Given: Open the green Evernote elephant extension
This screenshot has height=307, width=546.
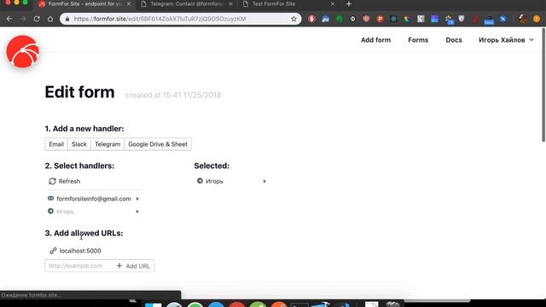Looking at the screenshot, I should [x=339, y=19].
